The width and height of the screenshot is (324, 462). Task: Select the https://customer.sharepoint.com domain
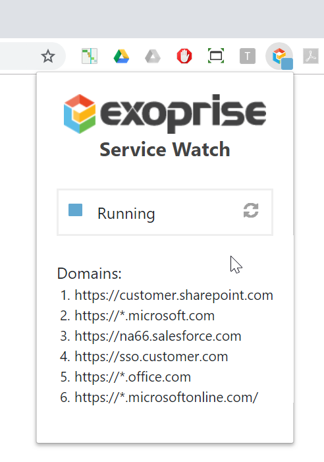click(x=174, y=295)
